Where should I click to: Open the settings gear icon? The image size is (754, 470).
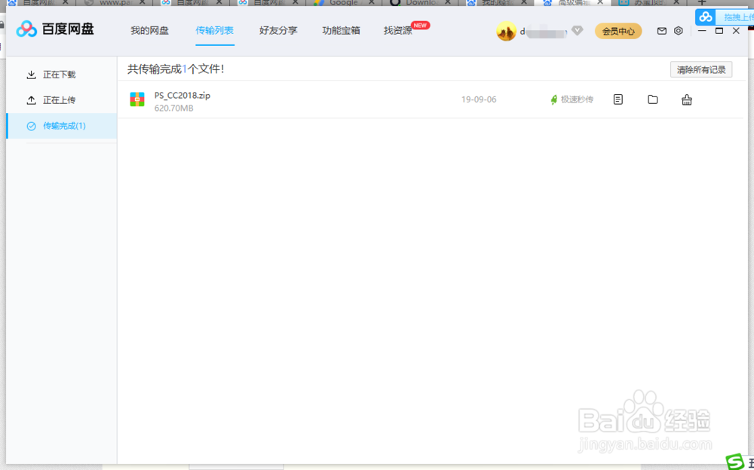coord(678,31)
